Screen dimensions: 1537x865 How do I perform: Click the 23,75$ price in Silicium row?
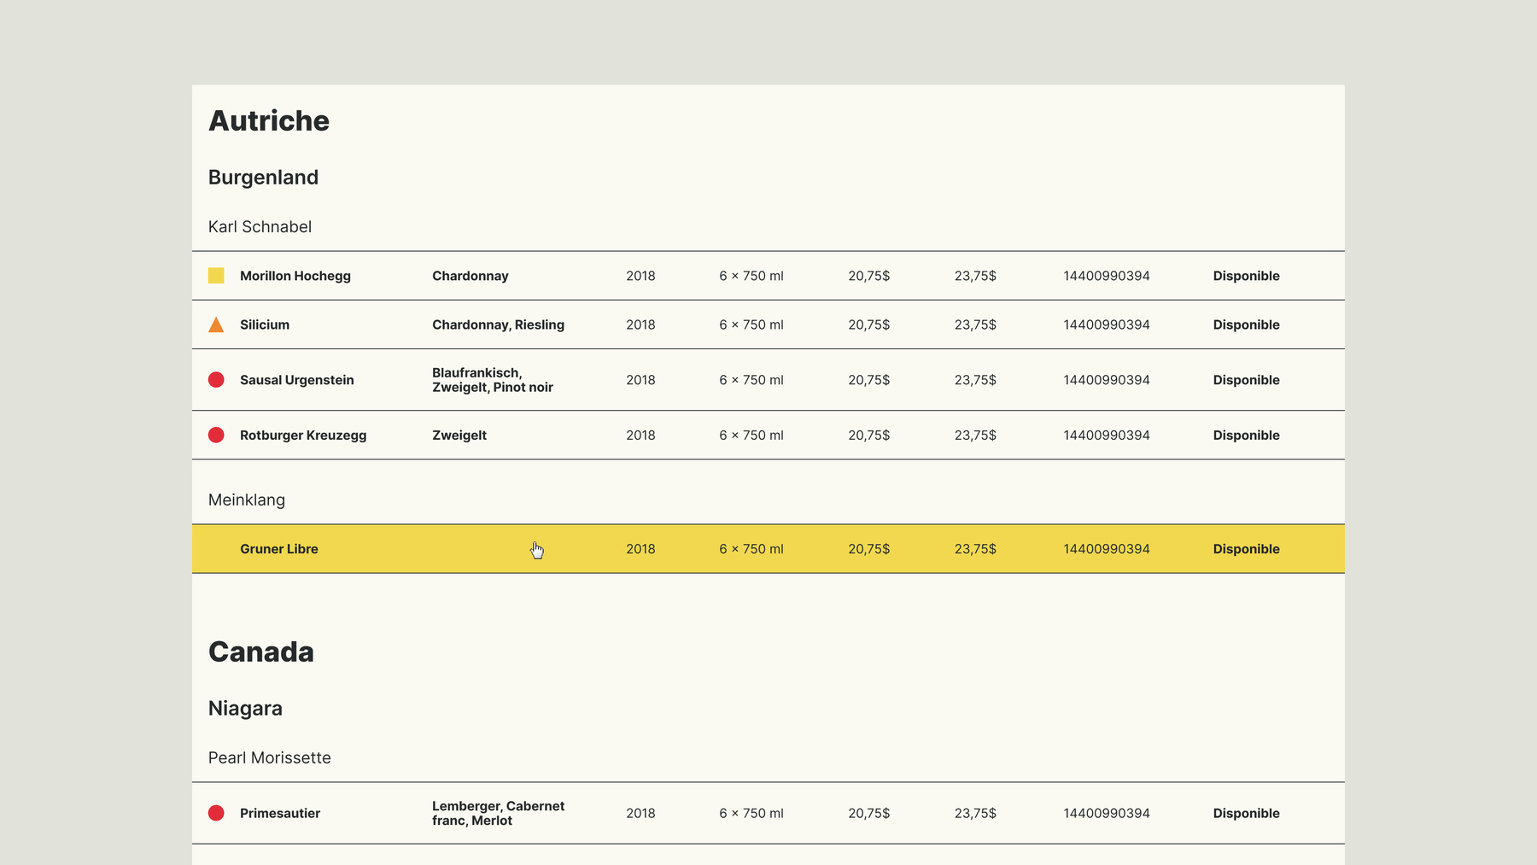tap(975, 324)
